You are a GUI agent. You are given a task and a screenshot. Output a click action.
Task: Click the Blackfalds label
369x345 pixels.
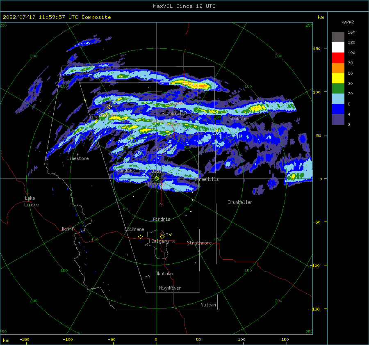[174, 114]
